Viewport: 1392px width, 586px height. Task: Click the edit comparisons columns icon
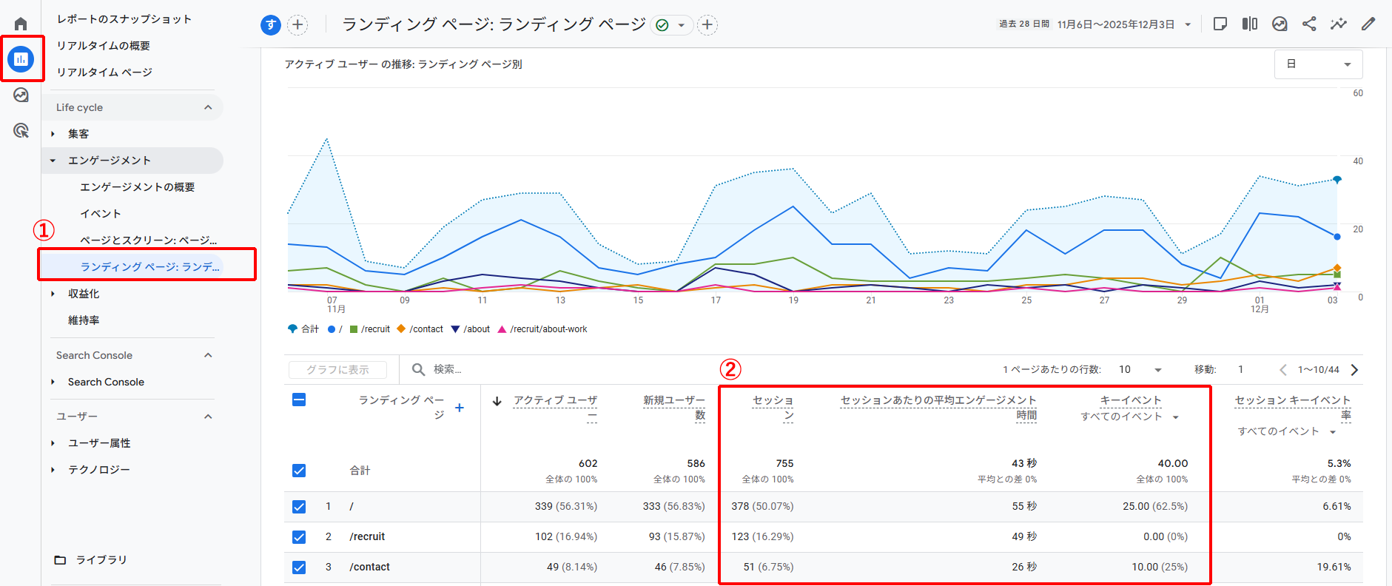pos(1250,24)
